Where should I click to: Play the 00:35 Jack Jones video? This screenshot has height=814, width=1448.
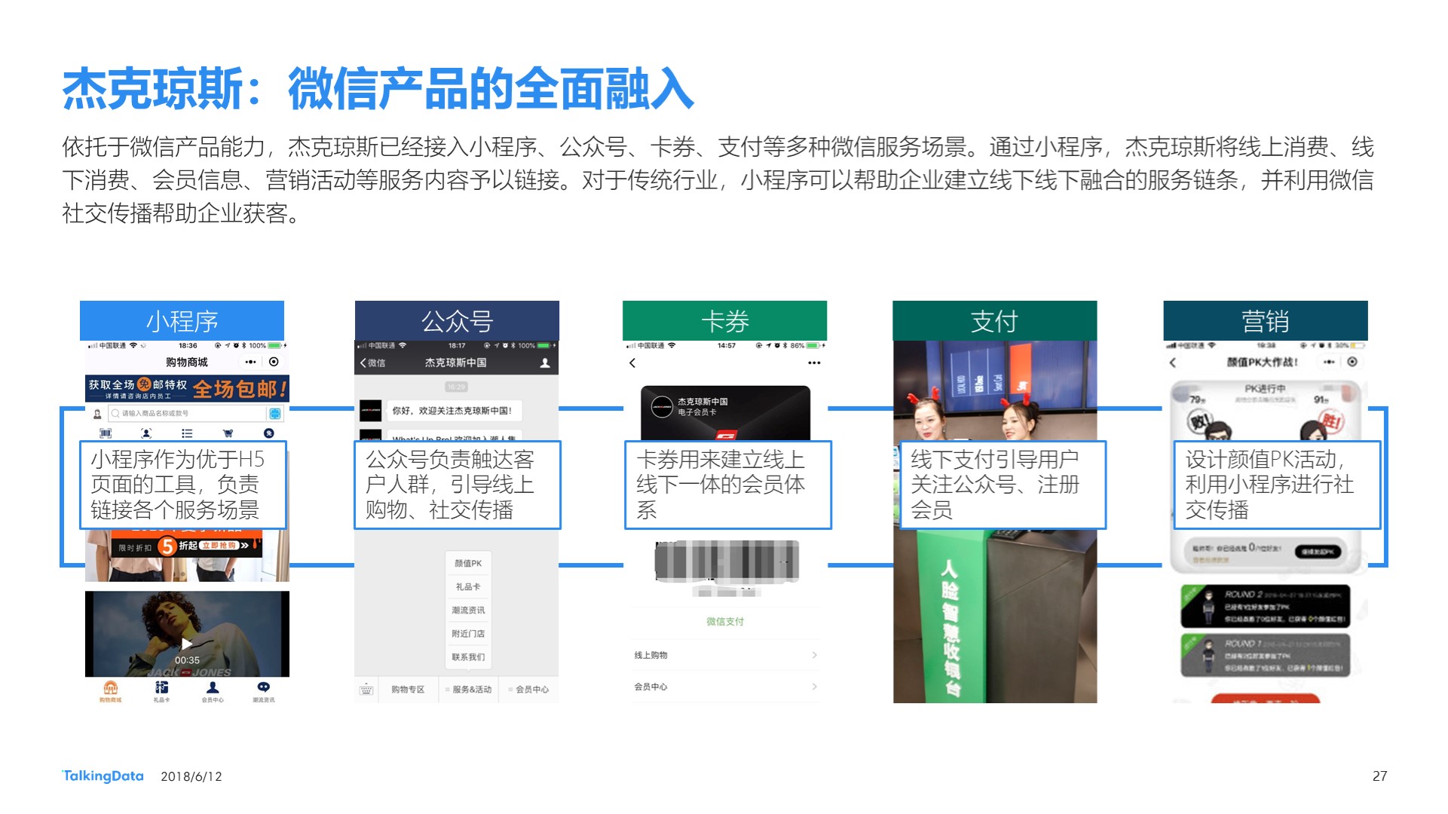tap(187, 644)
